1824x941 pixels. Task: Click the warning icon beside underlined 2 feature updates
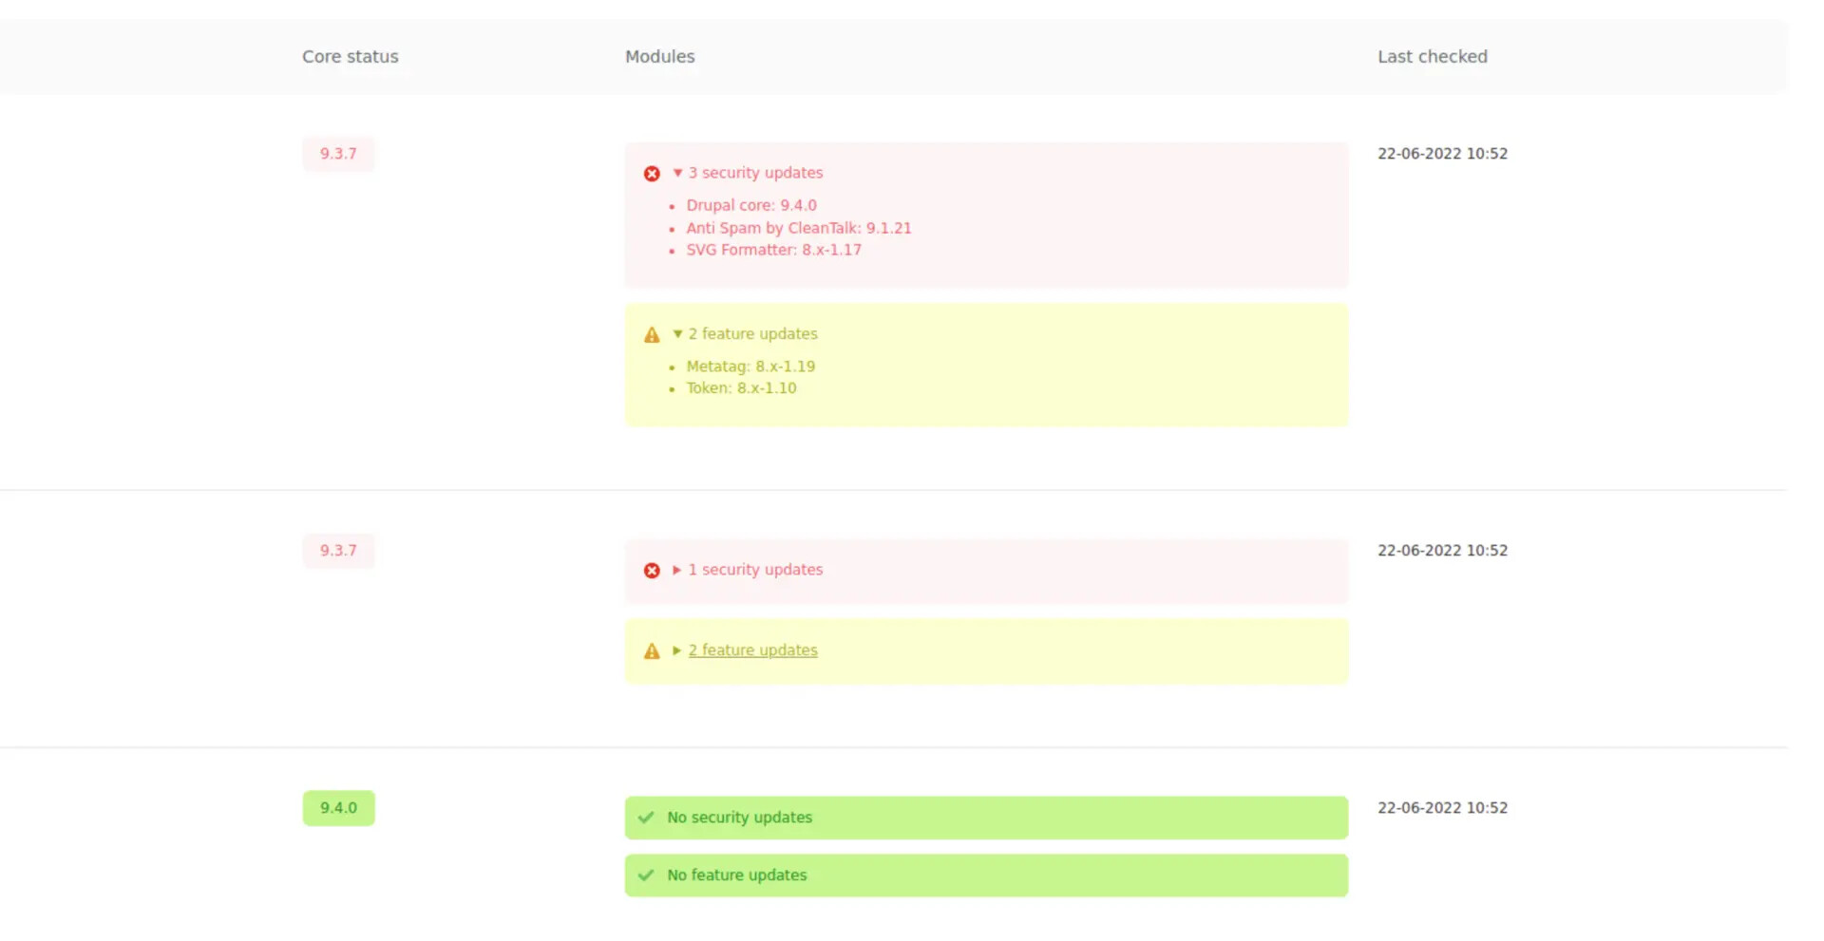click(652, 651)
